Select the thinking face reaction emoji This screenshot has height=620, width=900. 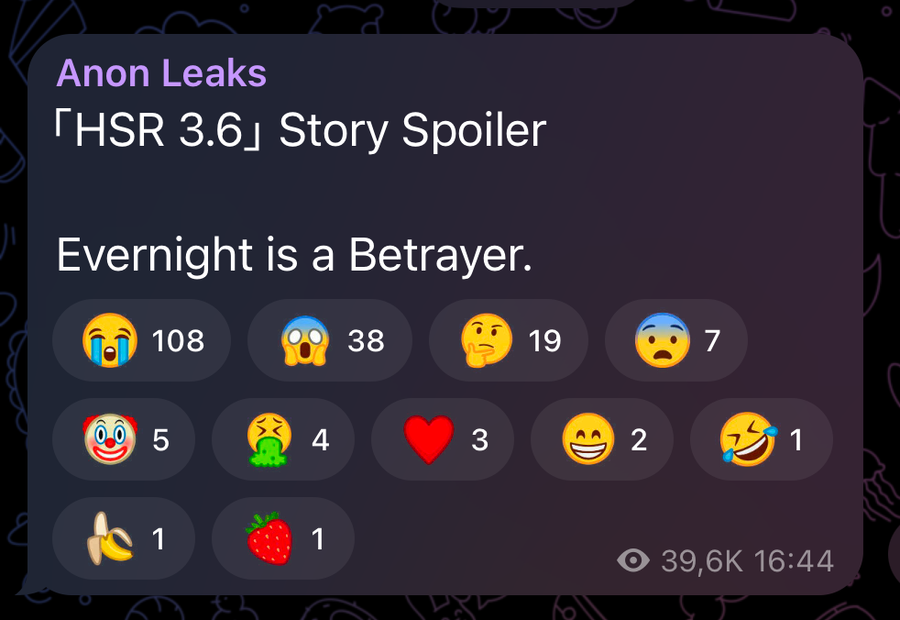[487, 340]
